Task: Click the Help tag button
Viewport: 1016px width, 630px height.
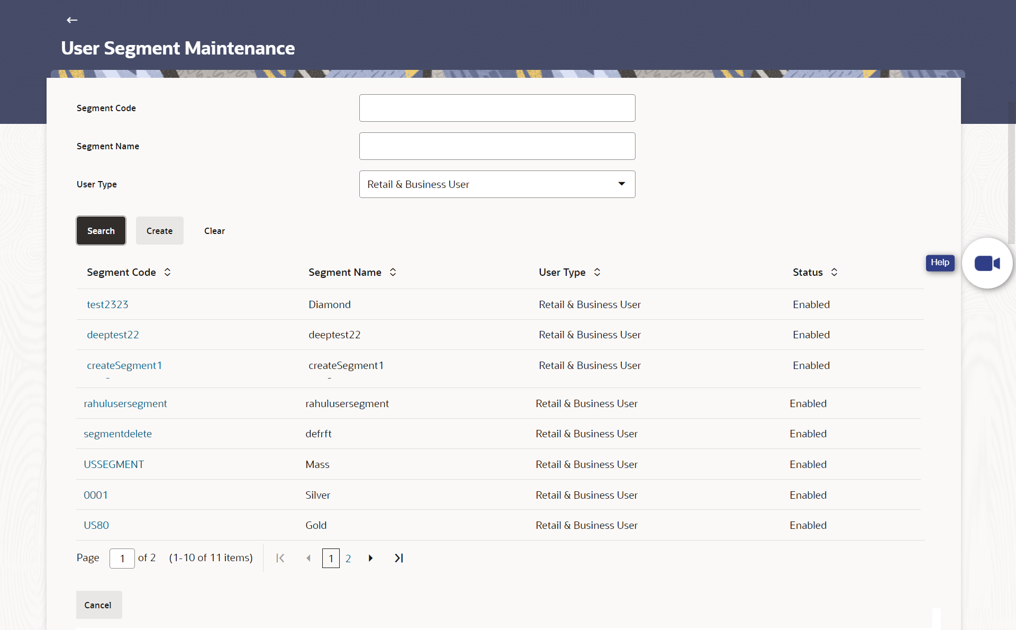Action: [x=940, y=263]
